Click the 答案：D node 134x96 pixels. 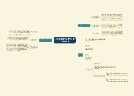[97, 63]
